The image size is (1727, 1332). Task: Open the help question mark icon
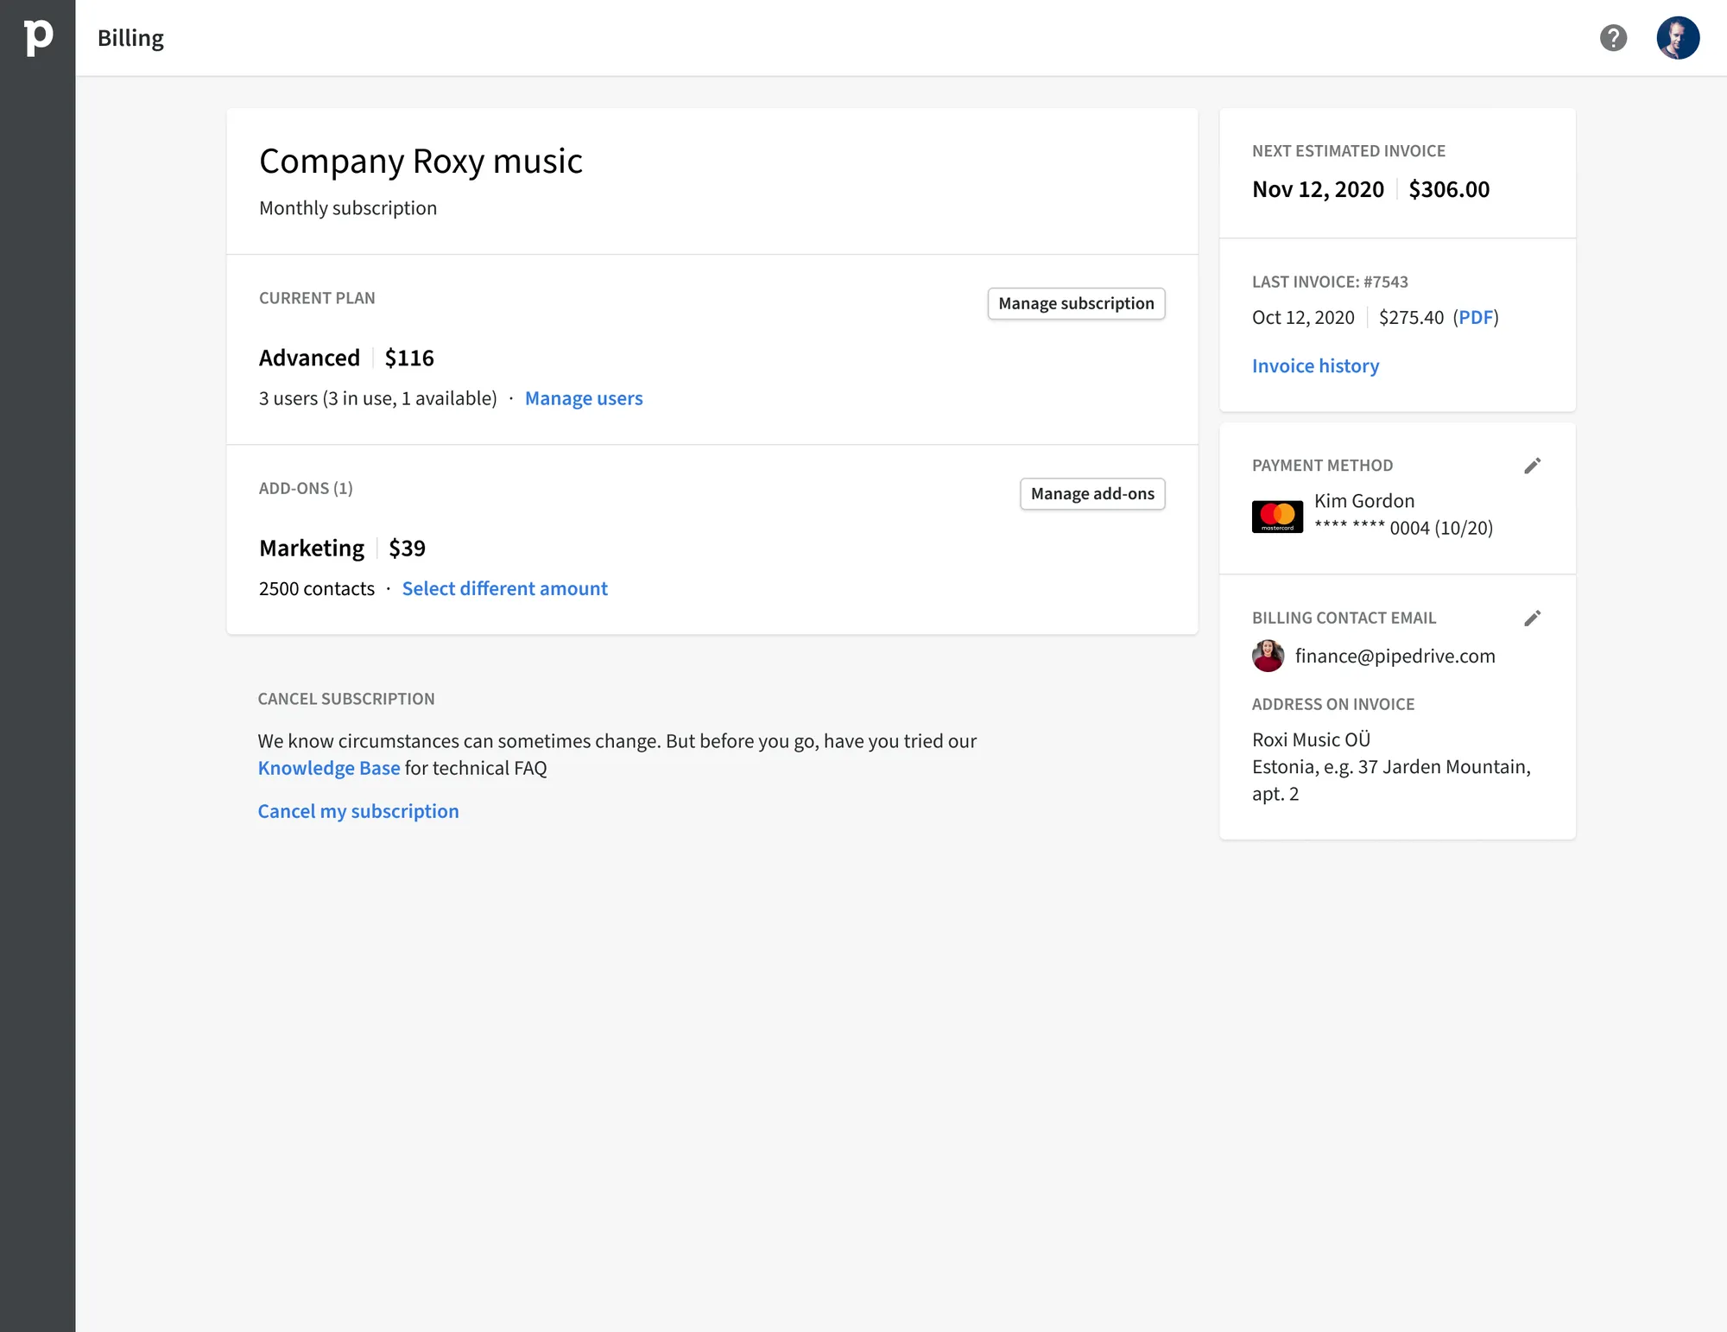1613,38
